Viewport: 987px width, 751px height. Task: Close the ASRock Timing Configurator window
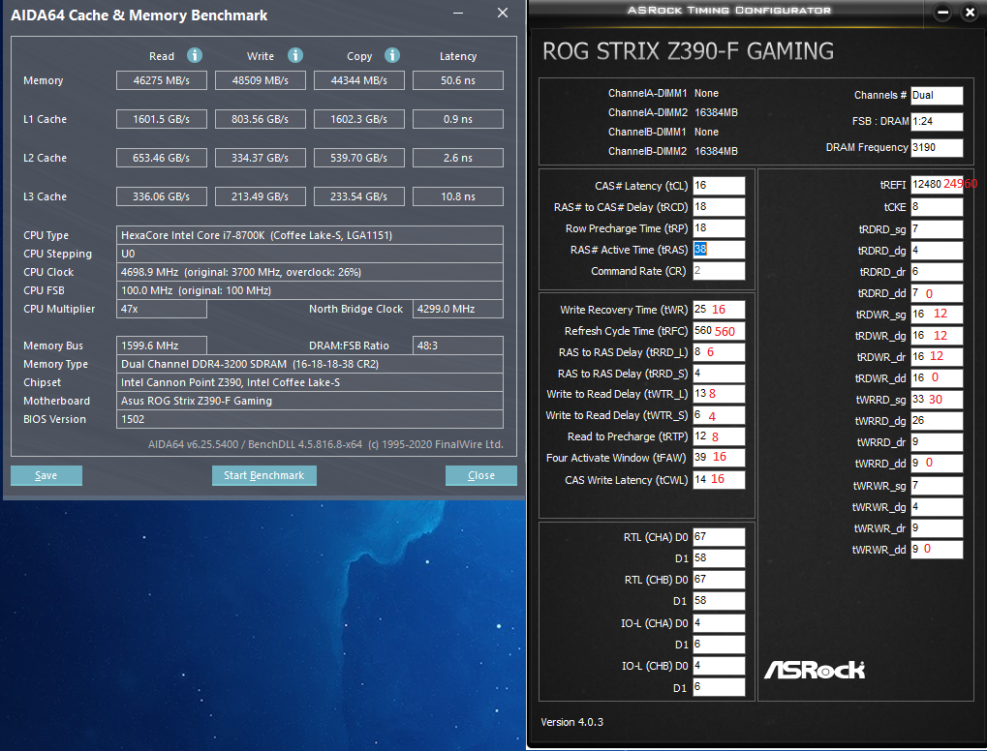click(970, 13)
